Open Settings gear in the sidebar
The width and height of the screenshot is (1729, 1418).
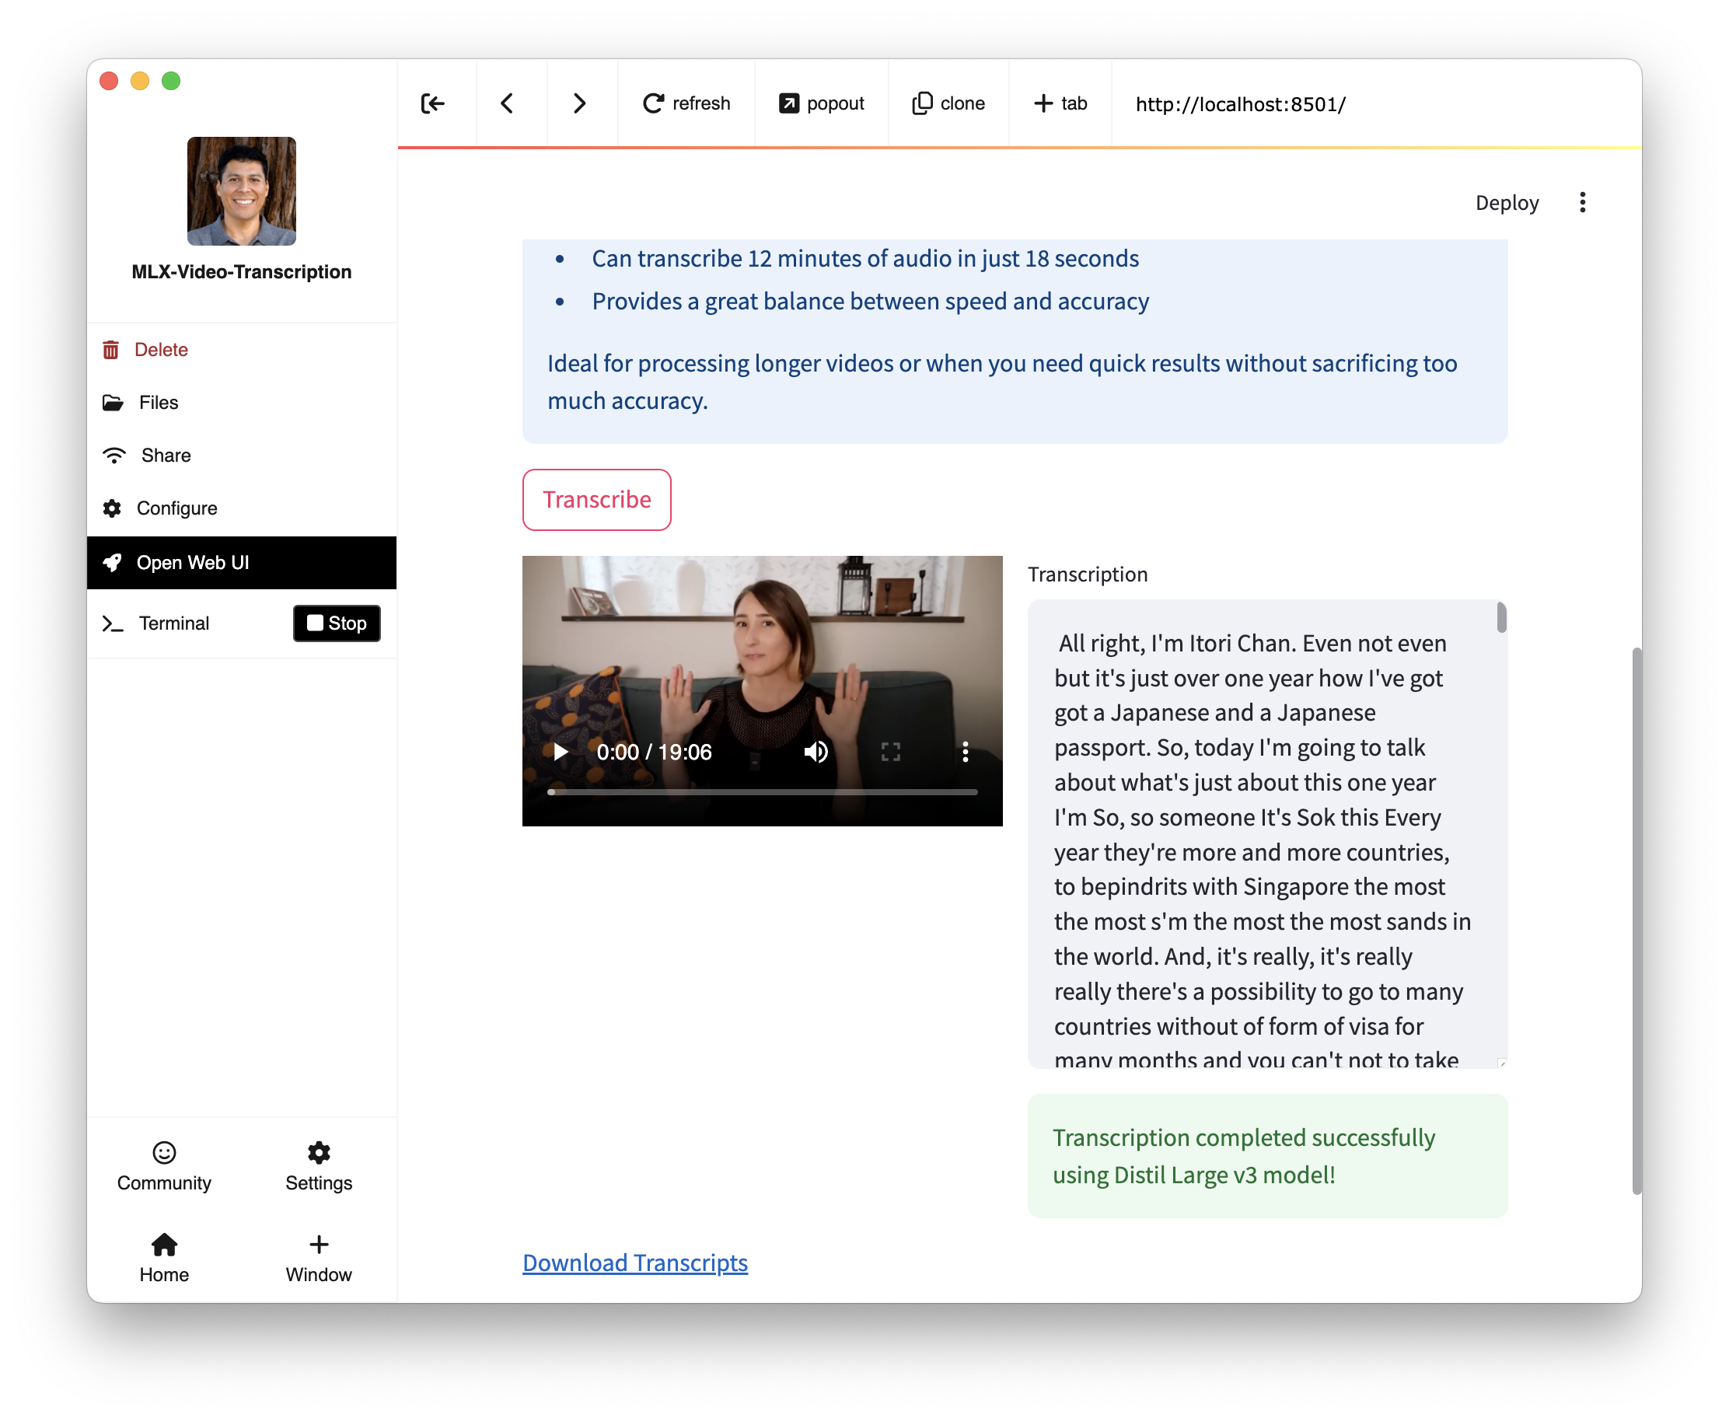[x=319, y=1165]
